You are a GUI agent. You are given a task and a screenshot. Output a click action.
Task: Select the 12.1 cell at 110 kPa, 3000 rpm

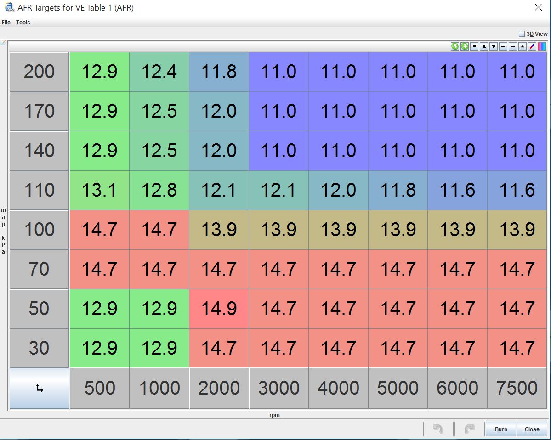pos(278,190)
